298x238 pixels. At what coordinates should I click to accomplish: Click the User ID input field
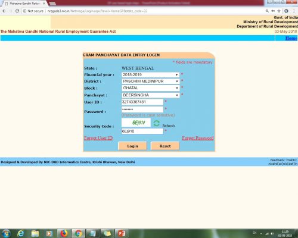point(142,102)
